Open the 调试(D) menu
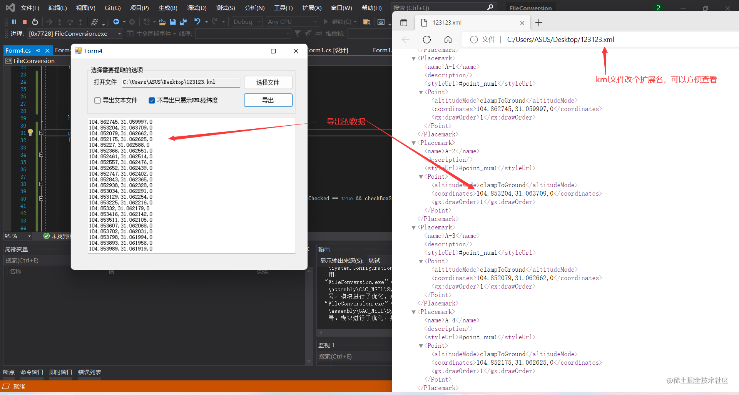 197,8
